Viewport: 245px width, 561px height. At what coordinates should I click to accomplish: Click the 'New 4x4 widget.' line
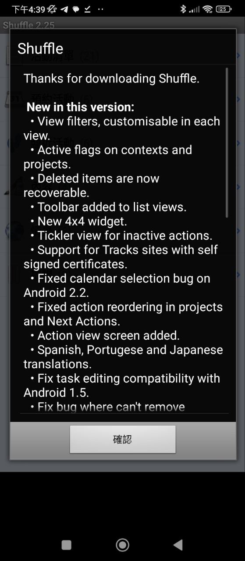[79, 221]
